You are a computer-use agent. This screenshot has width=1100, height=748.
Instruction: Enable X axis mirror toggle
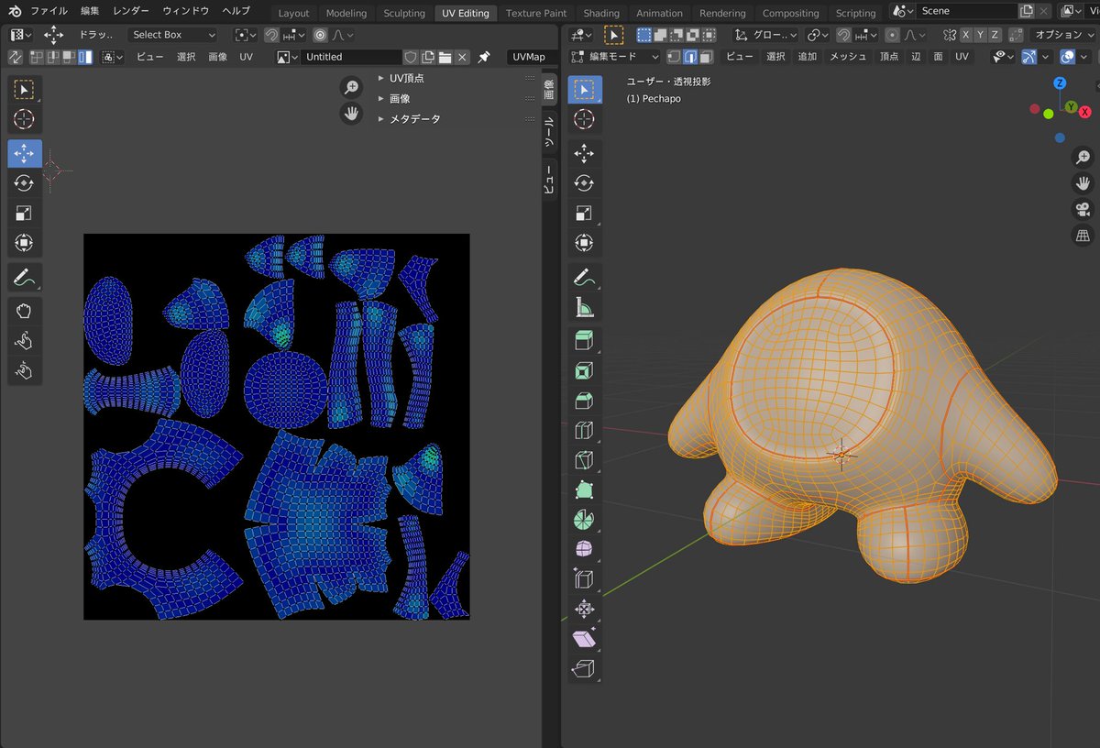pos(964,35)
